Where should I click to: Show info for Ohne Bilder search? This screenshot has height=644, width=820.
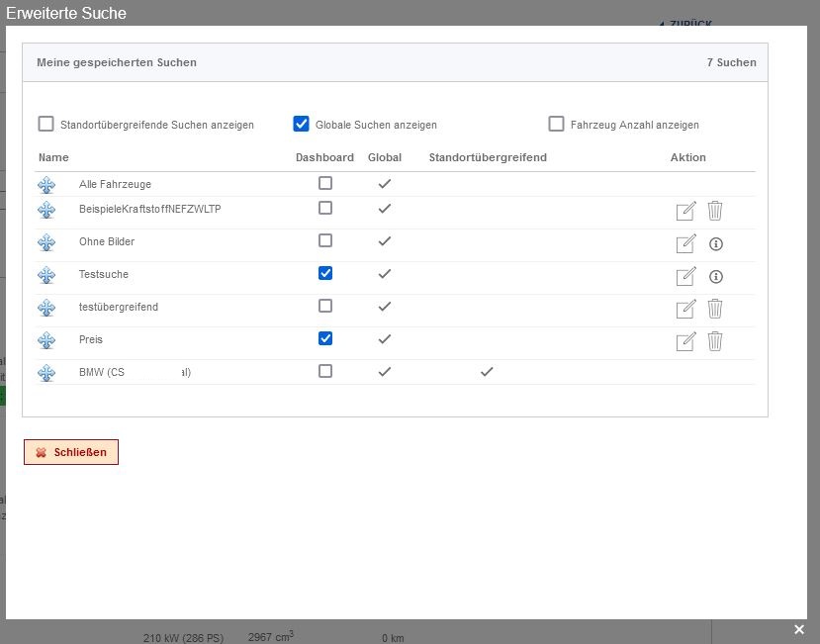coord(716,243)
